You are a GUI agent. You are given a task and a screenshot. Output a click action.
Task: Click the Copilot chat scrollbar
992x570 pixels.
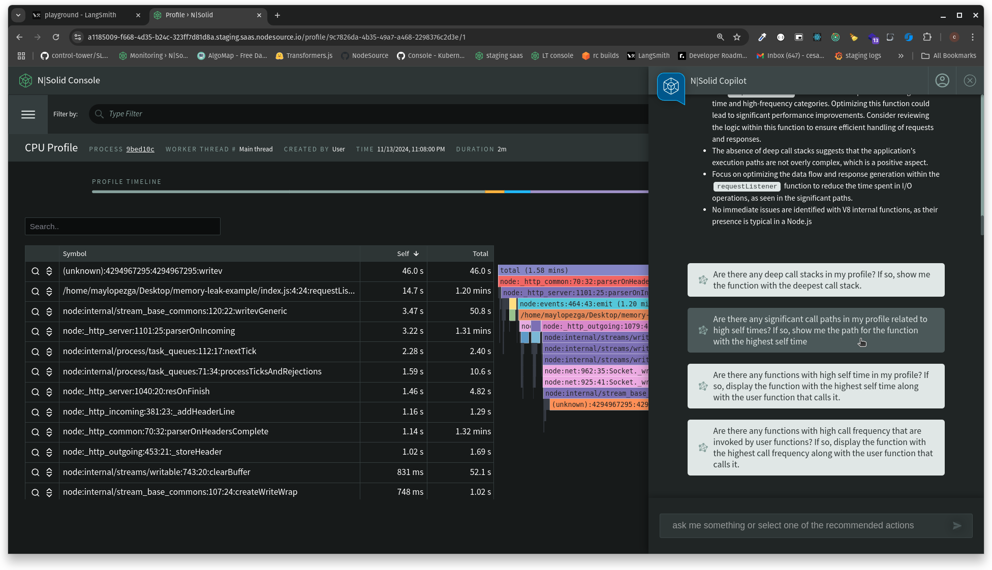point(982,226)
